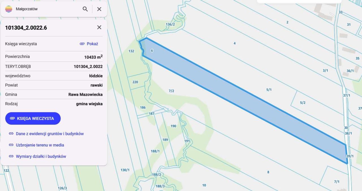Select parcel 220 on the map

135,82
